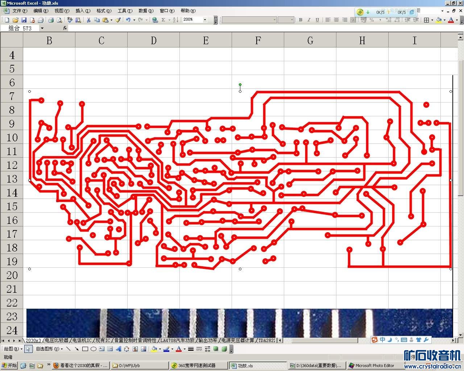Open the line style options
464x371 pixels.
point(191,349)
